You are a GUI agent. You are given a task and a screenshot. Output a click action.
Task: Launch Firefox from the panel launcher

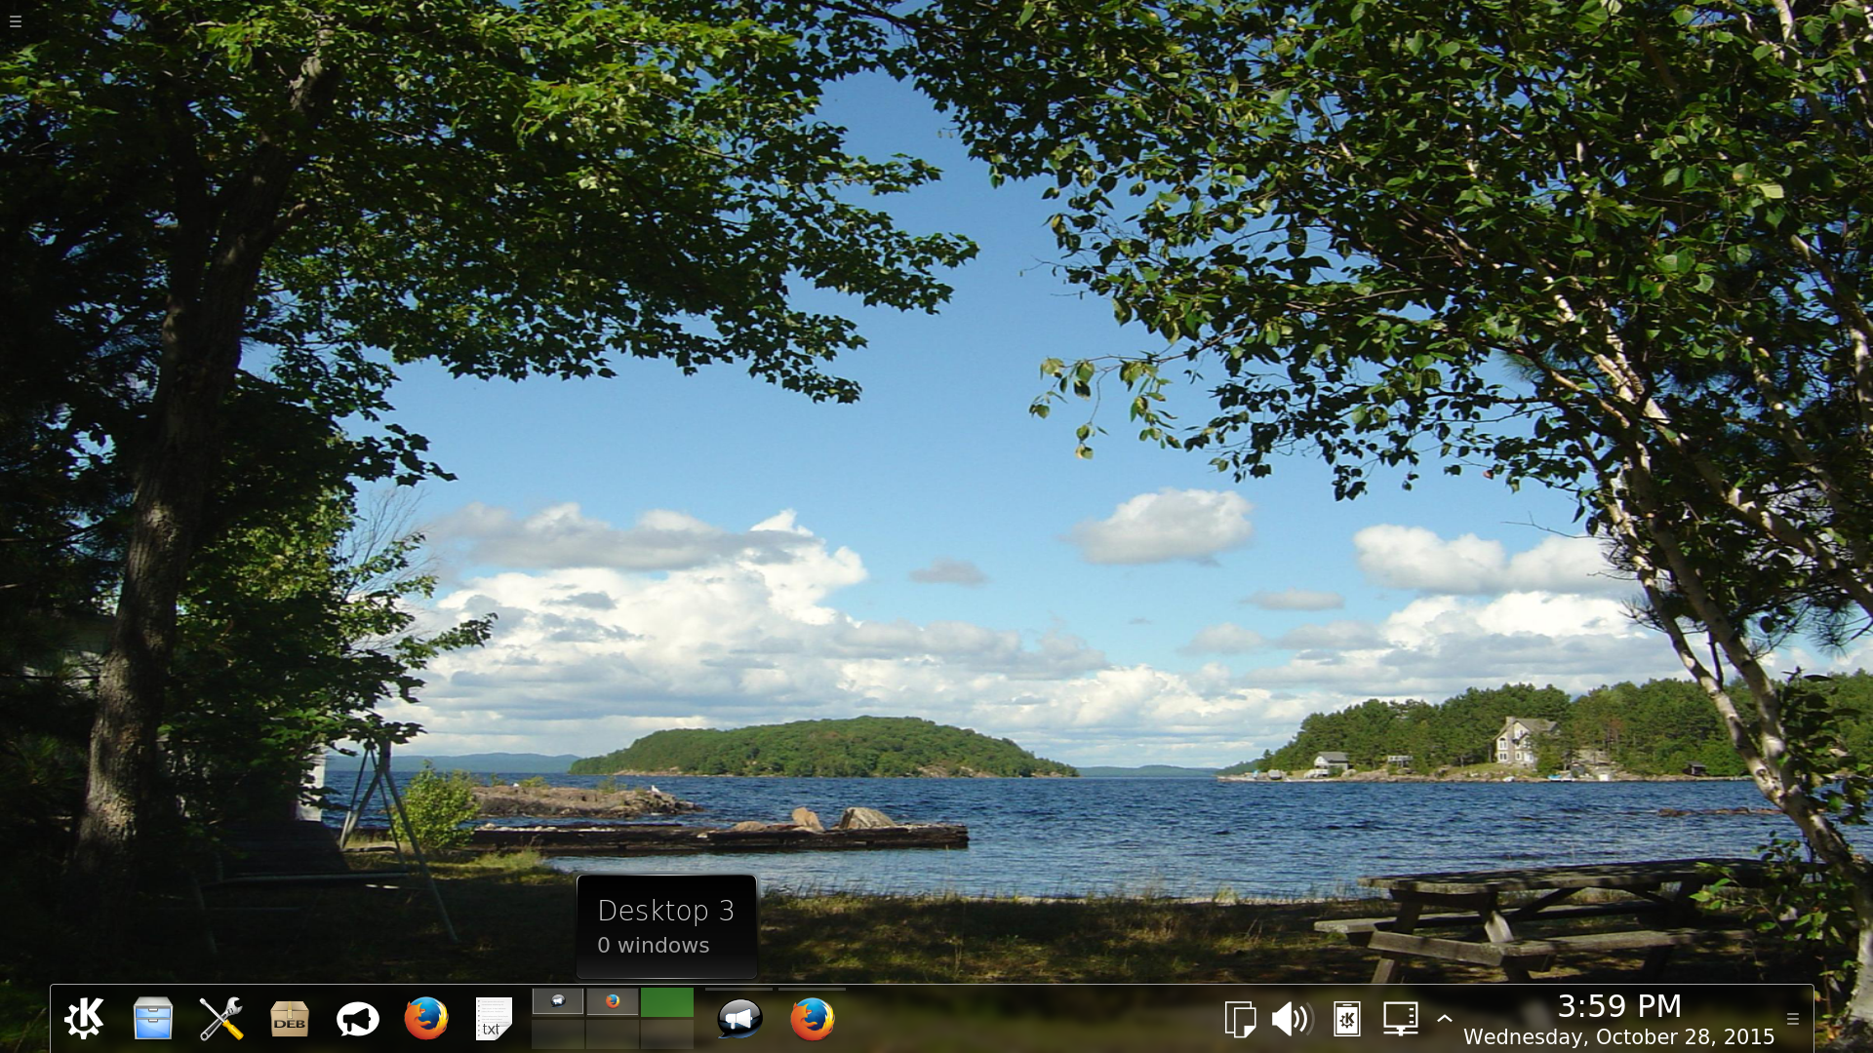point(426,1019)
